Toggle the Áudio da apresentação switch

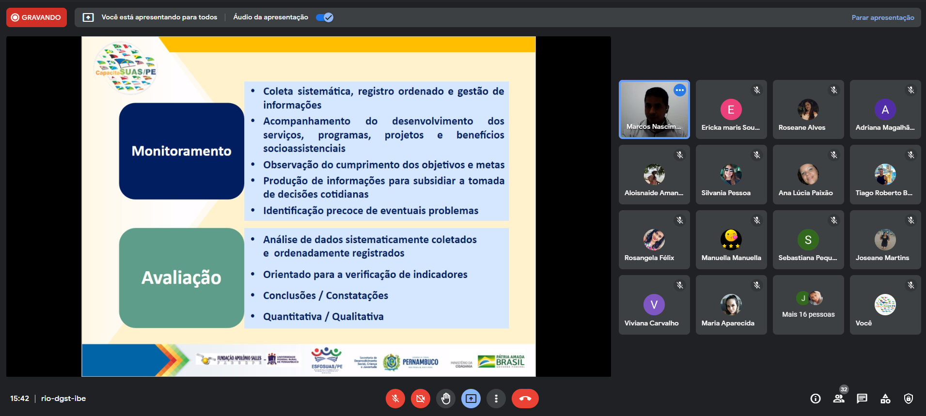(324, 17)
